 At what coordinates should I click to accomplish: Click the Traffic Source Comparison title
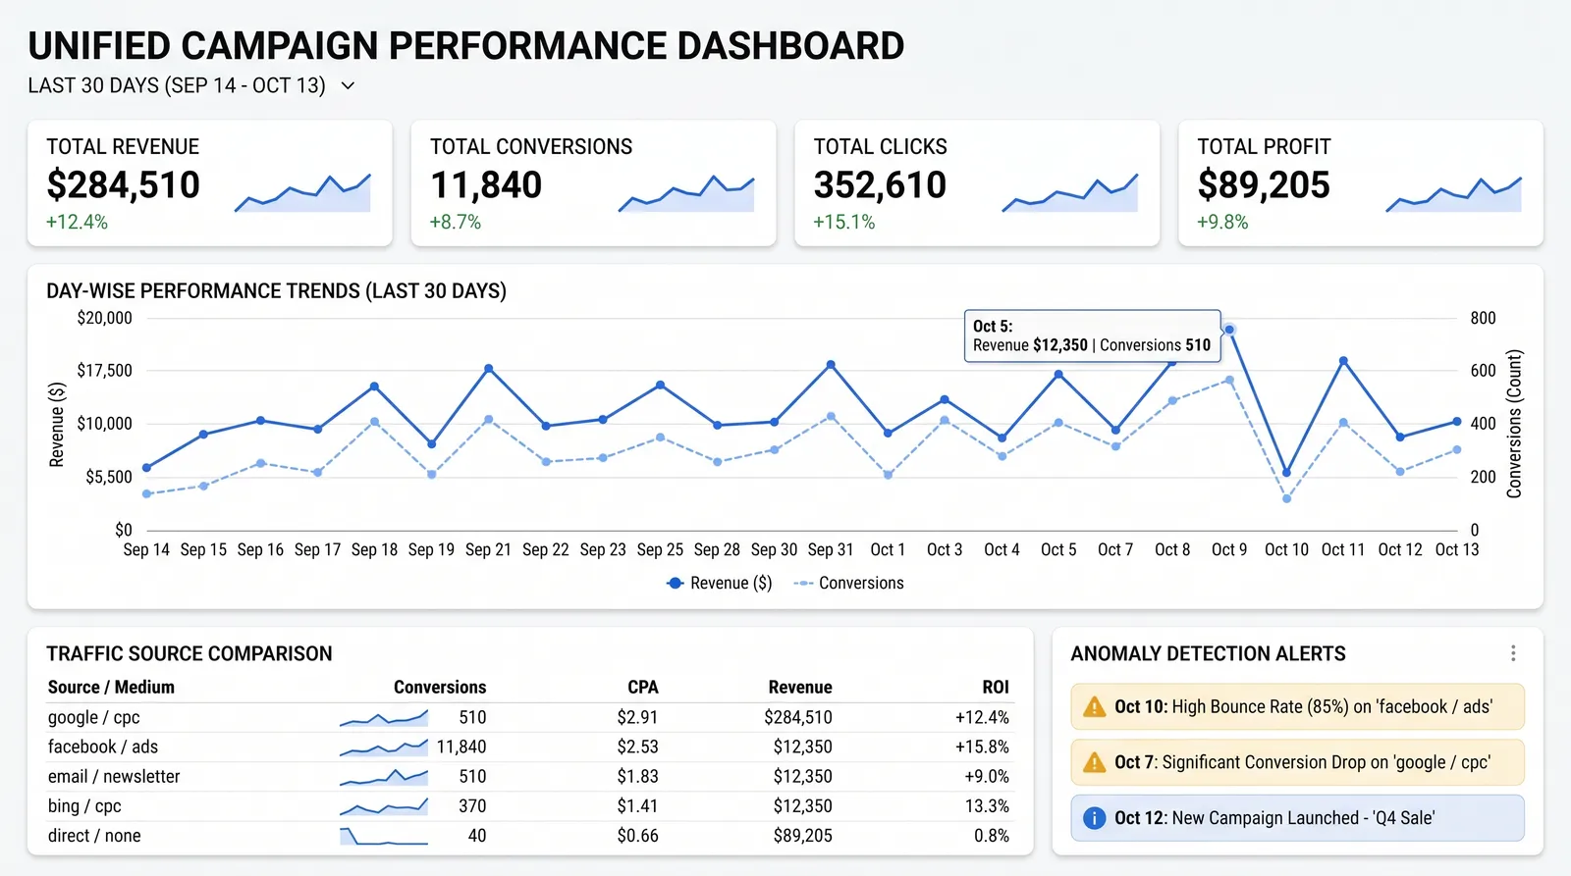pyautogui.click(x=190, y=653)
